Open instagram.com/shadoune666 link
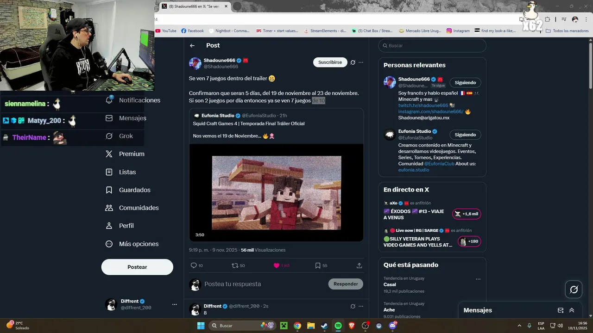 (431, 112)
